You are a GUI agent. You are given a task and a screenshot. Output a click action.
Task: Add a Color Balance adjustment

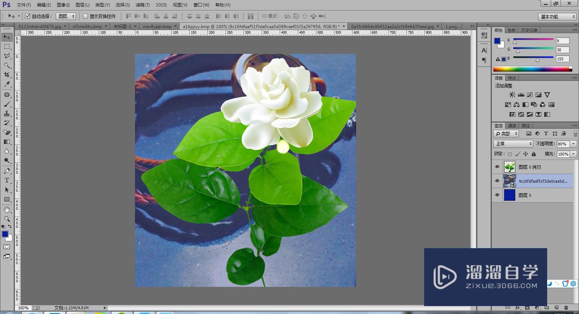(516, 105)
